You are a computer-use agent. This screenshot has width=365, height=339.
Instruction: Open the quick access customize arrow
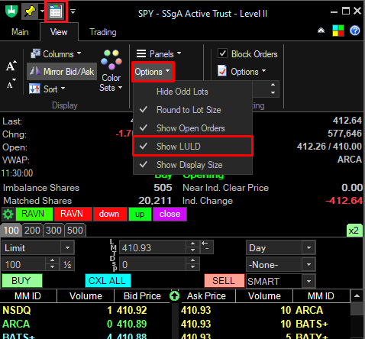pyautogui.click(x=73, y=11)
